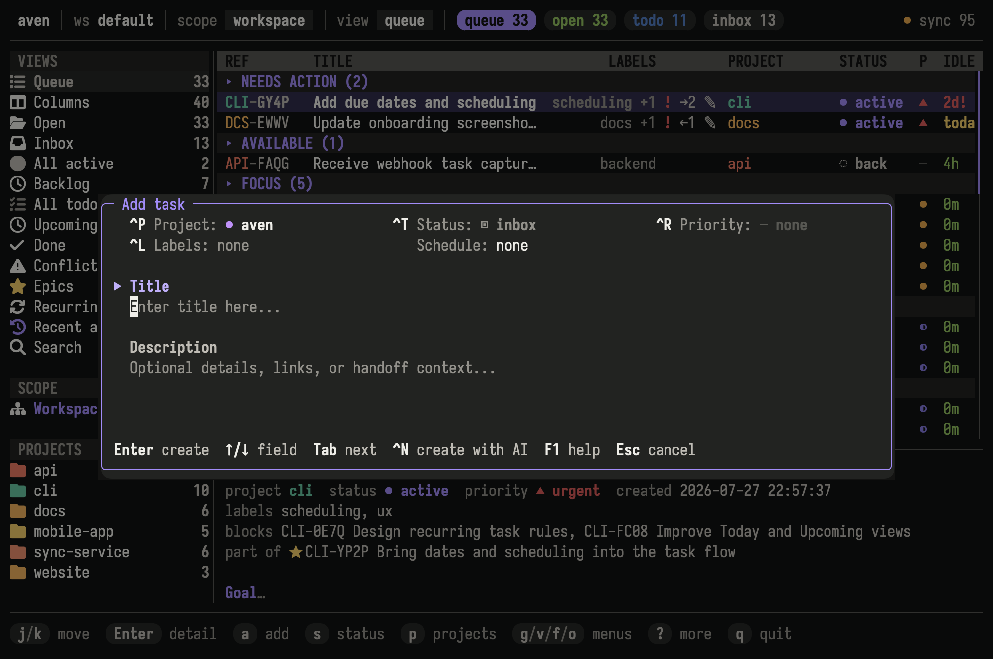Click the Title input placeholder text
Image resolution: width=993 pixels, height=659 pixels.
pyautogui.click(x=205, y=307)
